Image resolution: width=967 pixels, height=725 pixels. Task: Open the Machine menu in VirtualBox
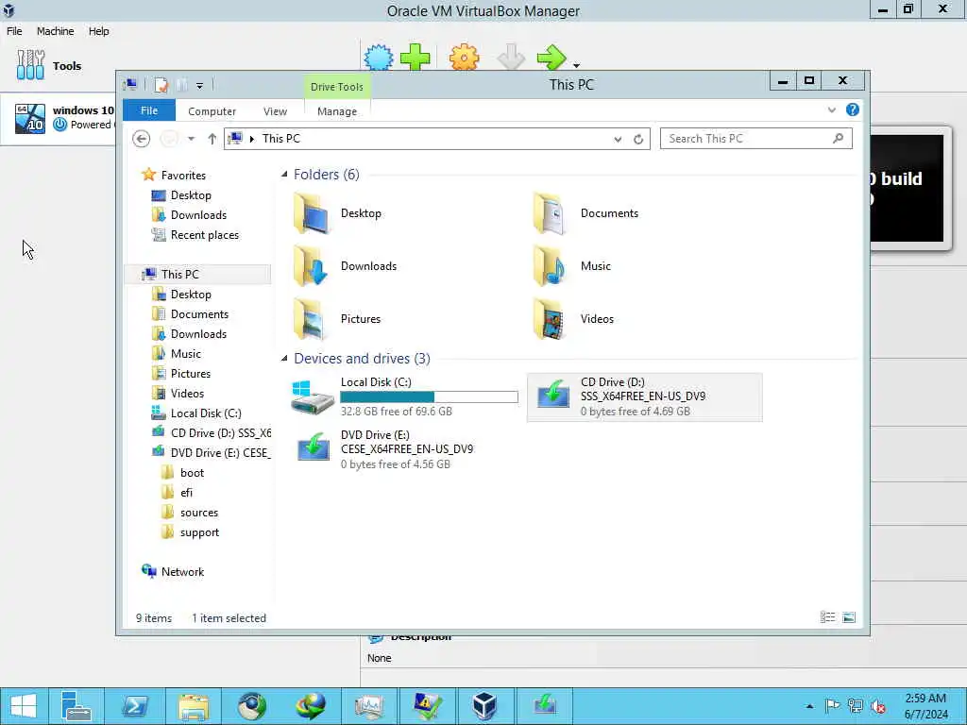pyautogui.click(x=55, y=31)
